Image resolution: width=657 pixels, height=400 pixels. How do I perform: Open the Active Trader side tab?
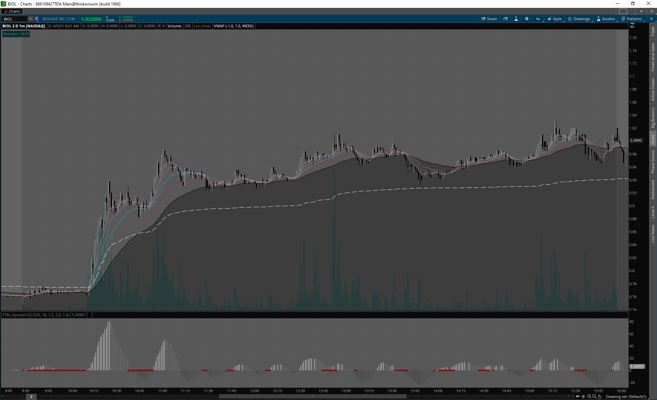(x=653, y=89)
